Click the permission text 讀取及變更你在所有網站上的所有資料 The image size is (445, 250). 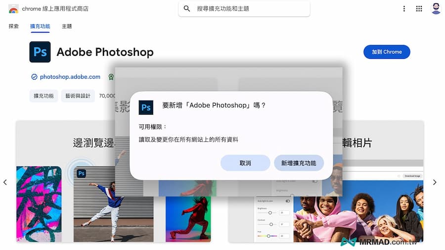click(x=188, y=139)
